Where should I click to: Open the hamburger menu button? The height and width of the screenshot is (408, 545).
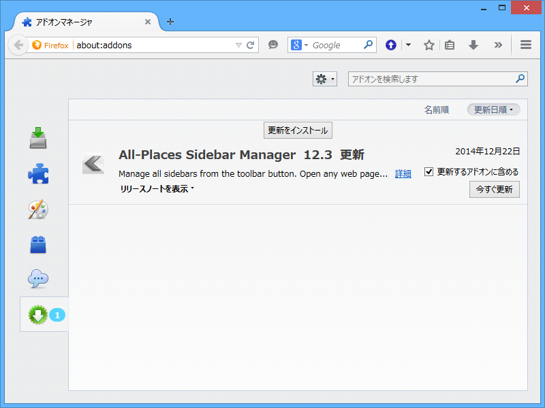(526, 46)
